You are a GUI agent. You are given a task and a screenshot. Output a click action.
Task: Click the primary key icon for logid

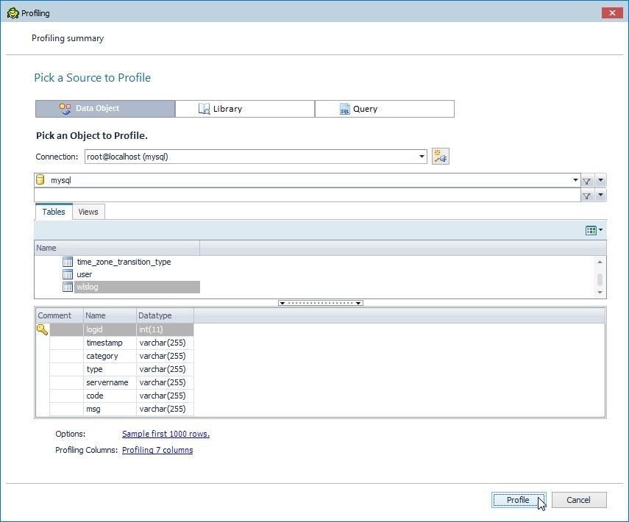(x=42, y=329)
